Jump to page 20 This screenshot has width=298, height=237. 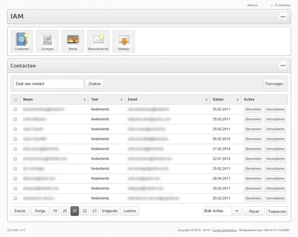(x=65, y=211)
